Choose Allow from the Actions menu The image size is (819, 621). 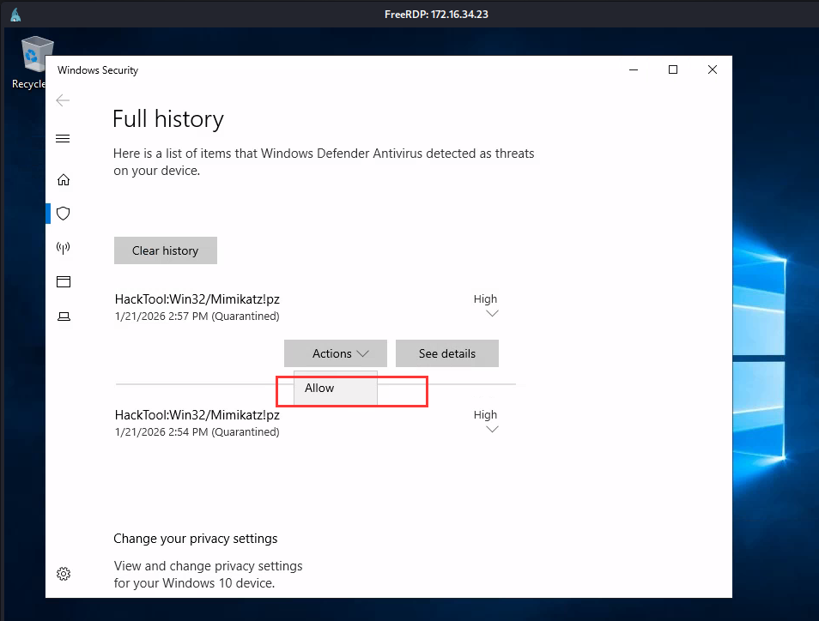[319, 388]
